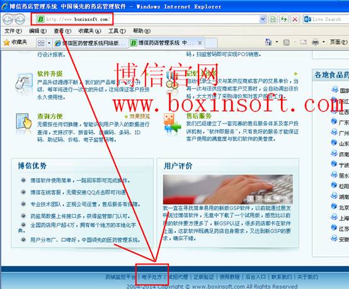Click the red Stop loading icon
The height and width of the screenshot is (289, 349).
295,20
